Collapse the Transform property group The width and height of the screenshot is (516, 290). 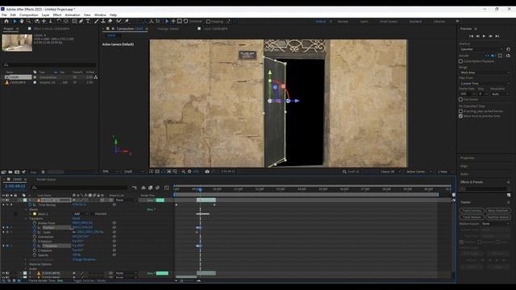27,218
